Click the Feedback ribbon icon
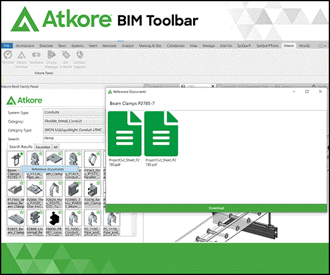 36,57
